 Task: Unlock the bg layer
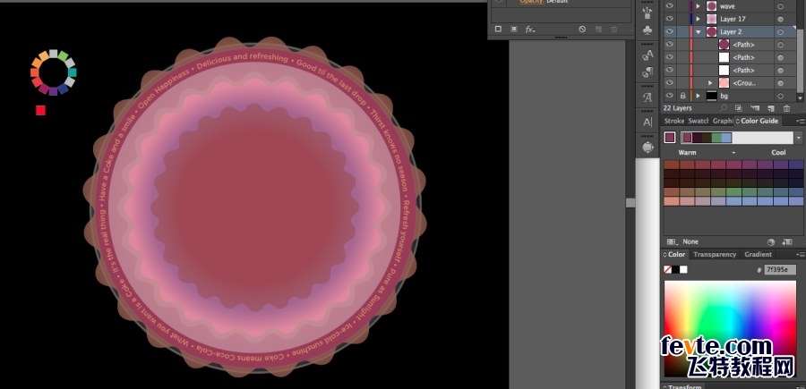click(682, 95)
